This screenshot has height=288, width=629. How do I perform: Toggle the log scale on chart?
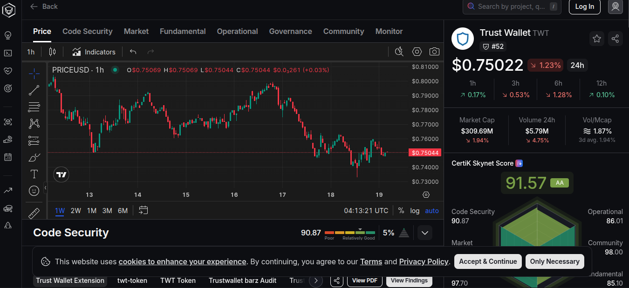[x=415, y=211]
